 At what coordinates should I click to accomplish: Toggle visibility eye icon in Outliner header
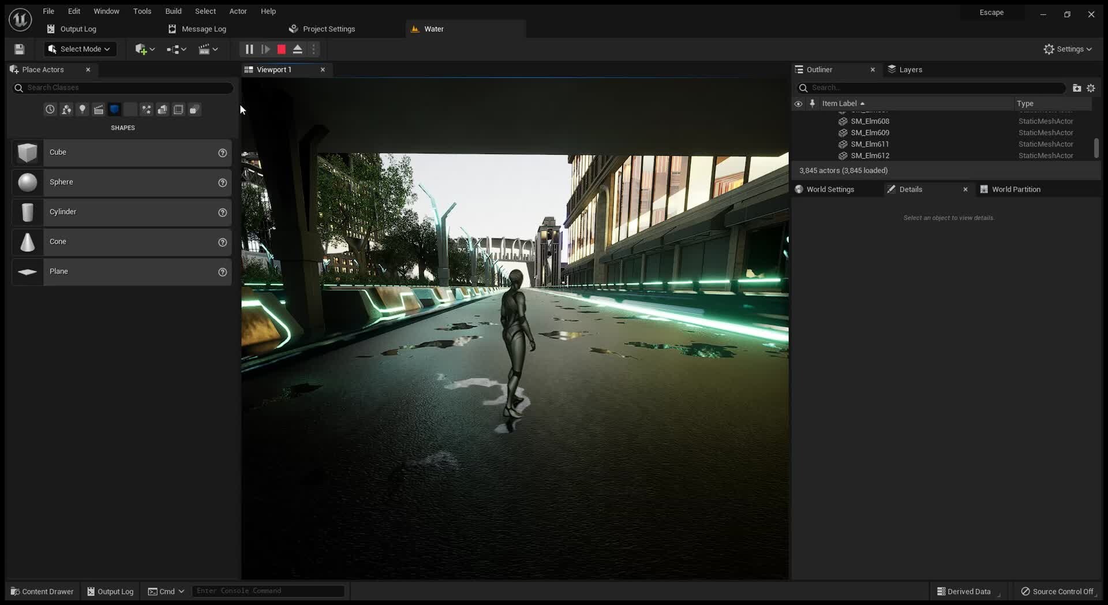[x=798, y=103]
